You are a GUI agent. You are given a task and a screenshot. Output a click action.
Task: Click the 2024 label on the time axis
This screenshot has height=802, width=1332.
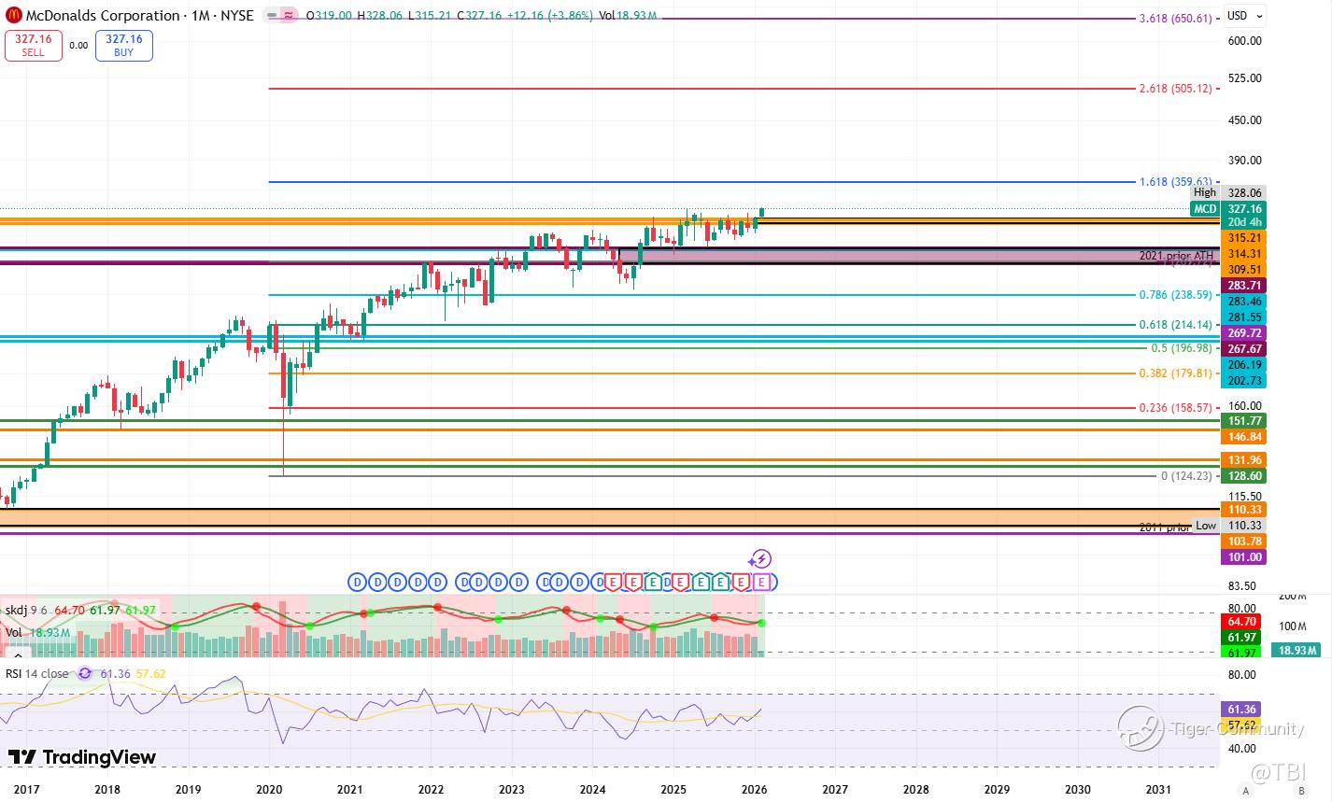coord(592,789)
